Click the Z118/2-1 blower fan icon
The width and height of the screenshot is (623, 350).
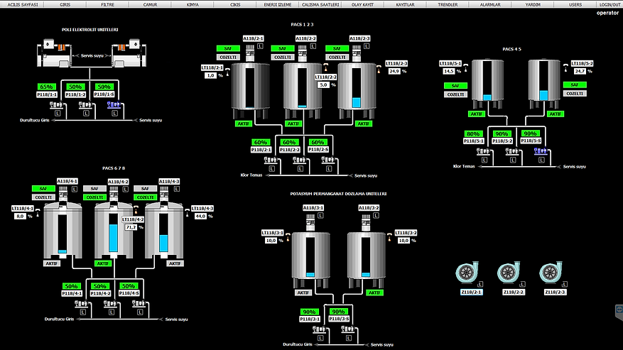tap(473, 273)
